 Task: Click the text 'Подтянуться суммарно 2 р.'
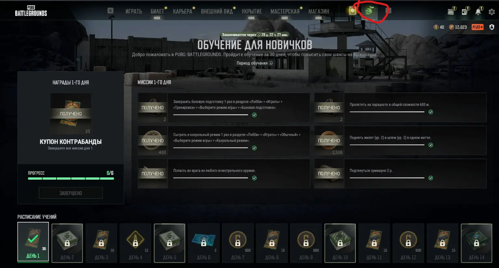point(371,171)
